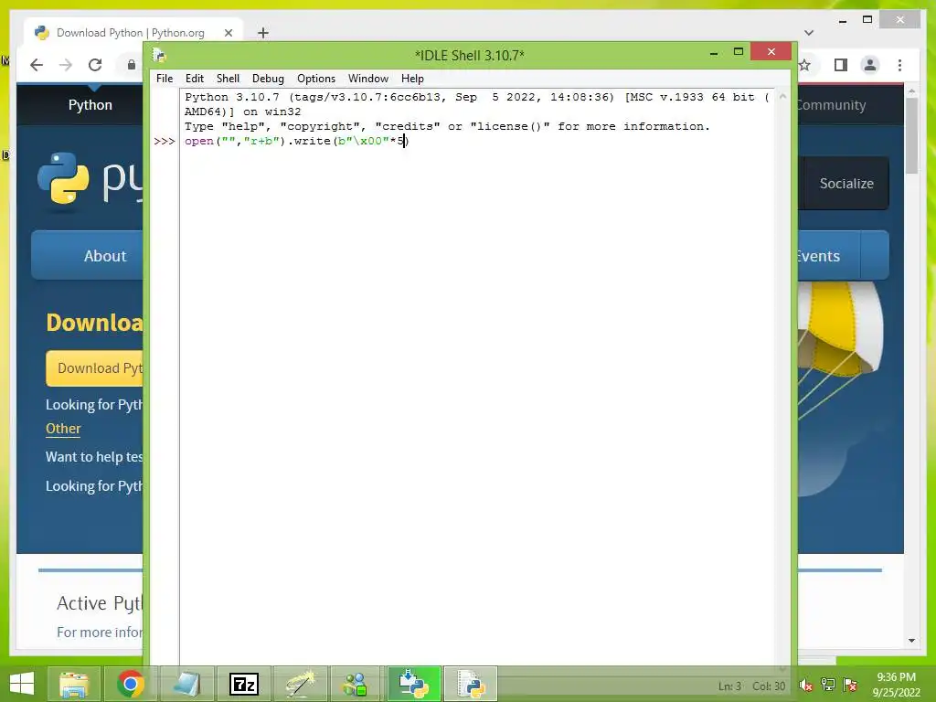The width and height of the screenshot is (936, 702).
Task: Open the Options menu in IDLE
Action: pyautogui.click(x=315, y=79)
